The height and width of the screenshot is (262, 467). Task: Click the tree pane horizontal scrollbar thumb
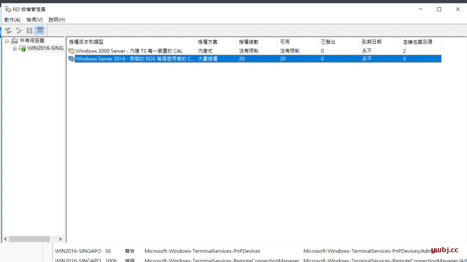click(29, 239)
